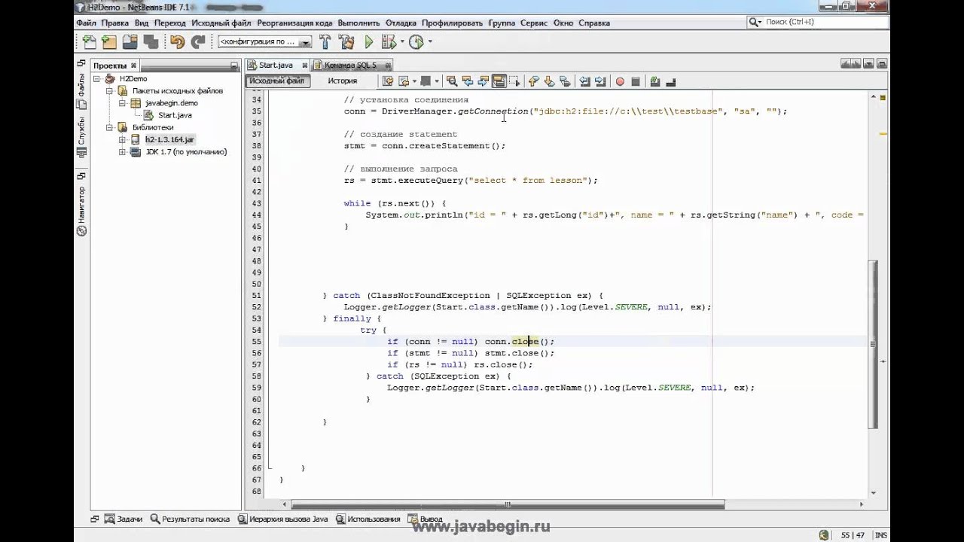Jump to Next Bookmark icon

[x=550, y=81]
